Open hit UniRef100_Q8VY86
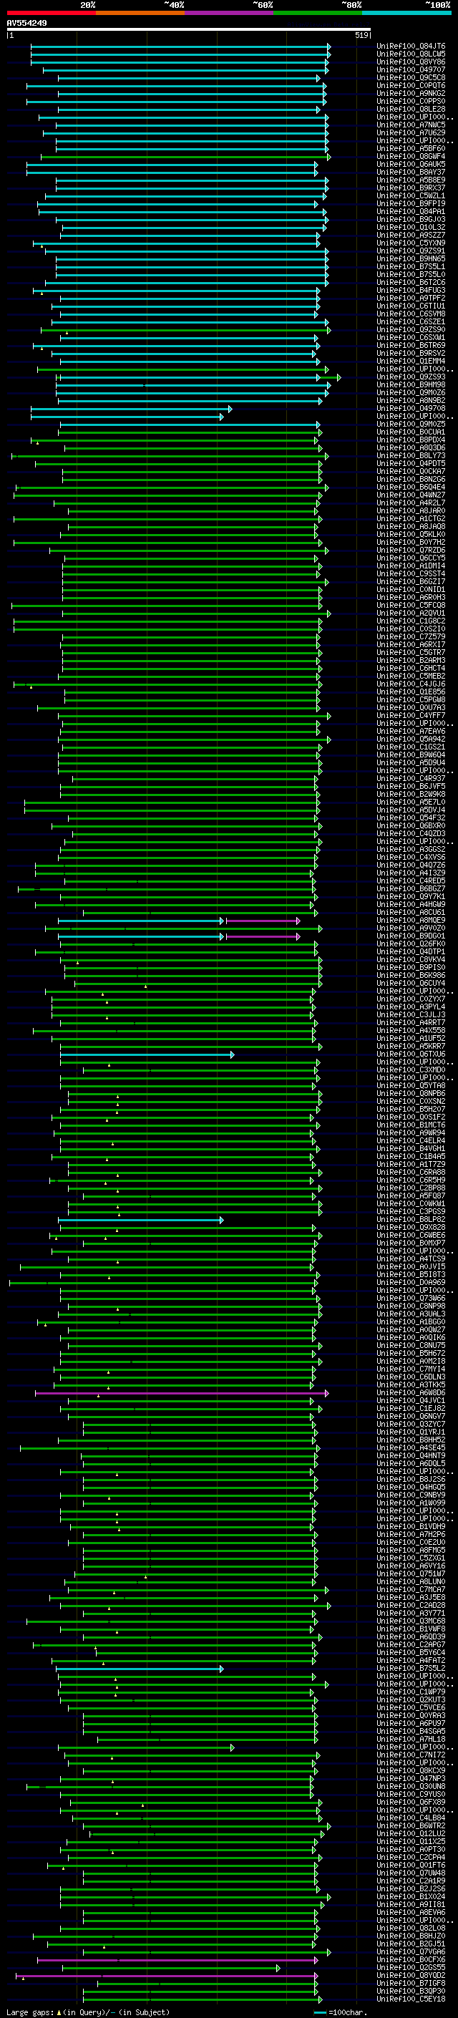Image resolution: width=458 pixels, height=2018 pixels. coord(411,62)
